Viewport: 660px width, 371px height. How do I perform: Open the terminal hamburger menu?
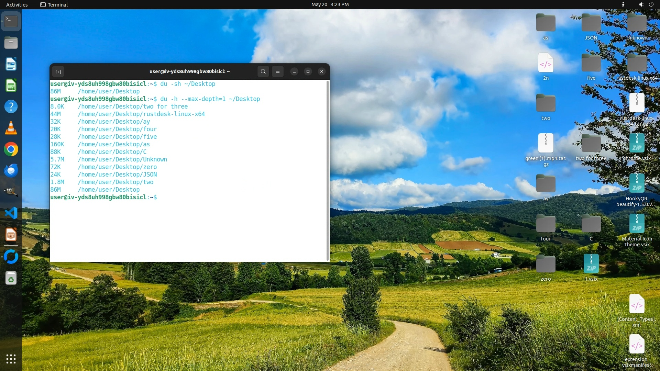pyautogui.click(x=278, y=71)
